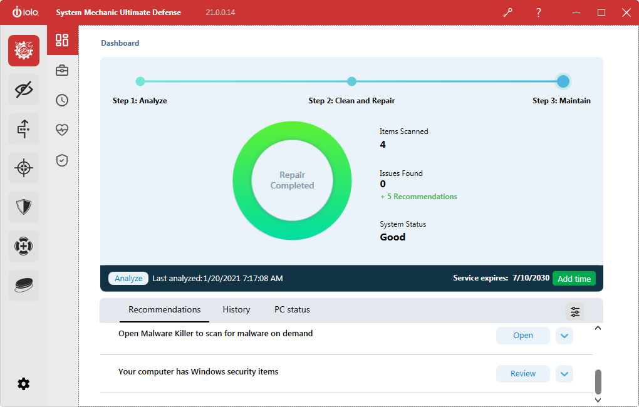Open the crosshair target module
Viewport: 639px width, 407px height.
click(24, 168)
